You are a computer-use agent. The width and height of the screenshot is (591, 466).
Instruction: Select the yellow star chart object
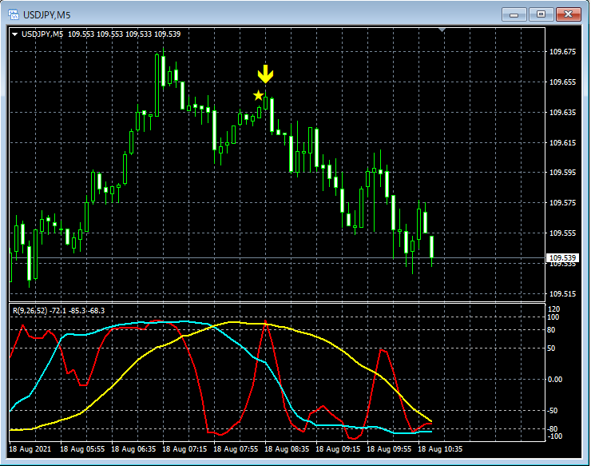pos(258,95)
